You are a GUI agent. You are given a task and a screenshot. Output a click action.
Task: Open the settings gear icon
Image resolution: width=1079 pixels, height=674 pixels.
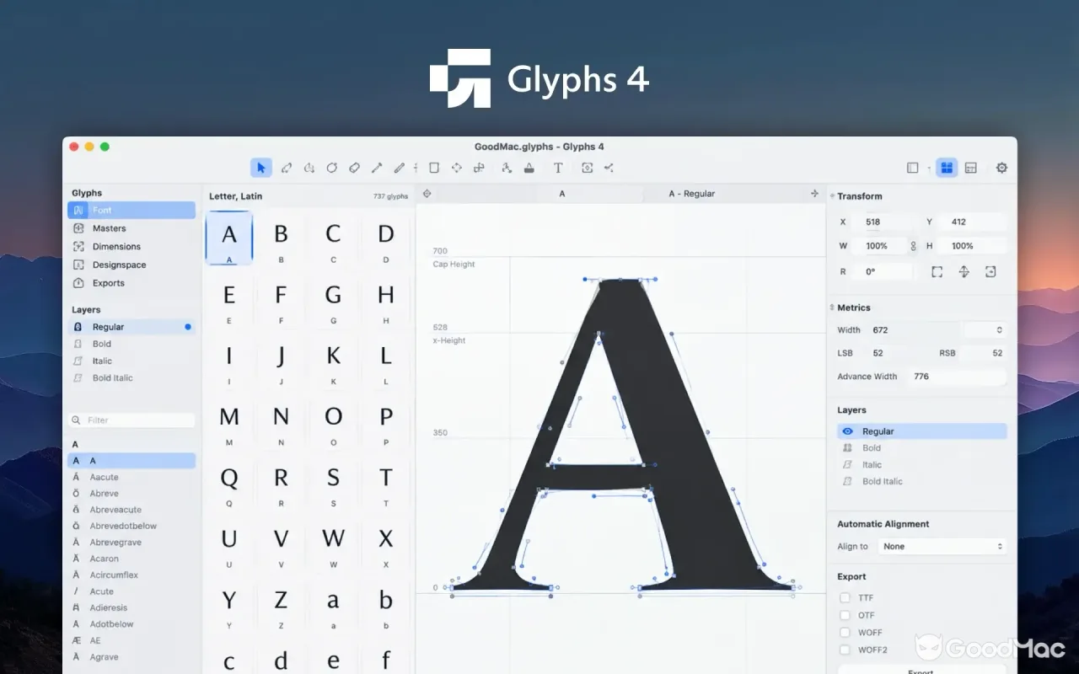pos(1001,168)
